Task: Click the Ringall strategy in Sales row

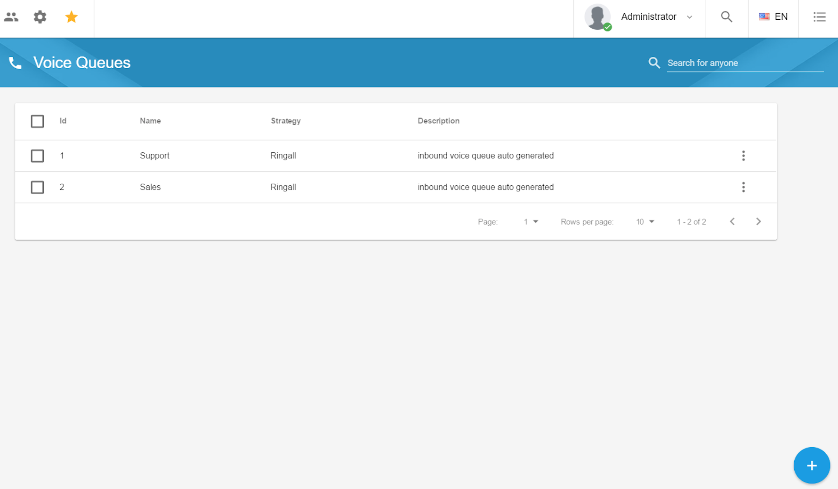Action: (283, 187)
